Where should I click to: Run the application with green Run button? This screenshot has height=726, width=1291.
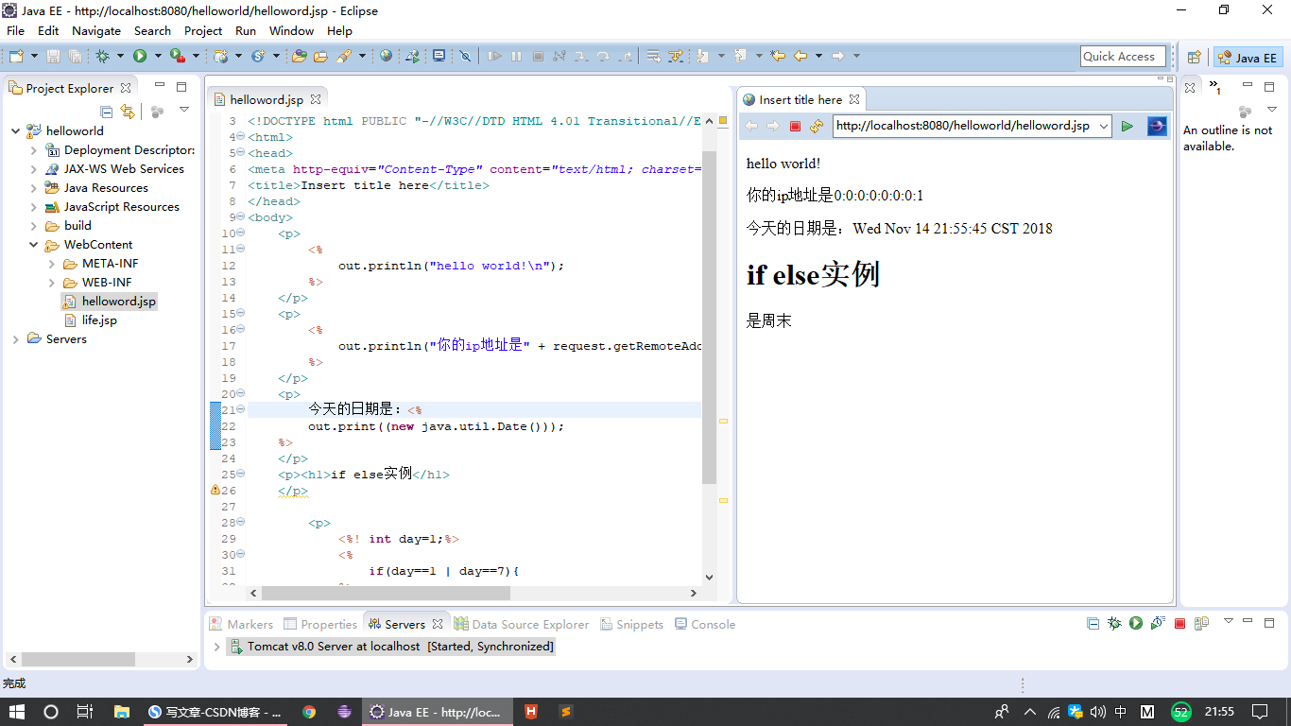[140, 56]
